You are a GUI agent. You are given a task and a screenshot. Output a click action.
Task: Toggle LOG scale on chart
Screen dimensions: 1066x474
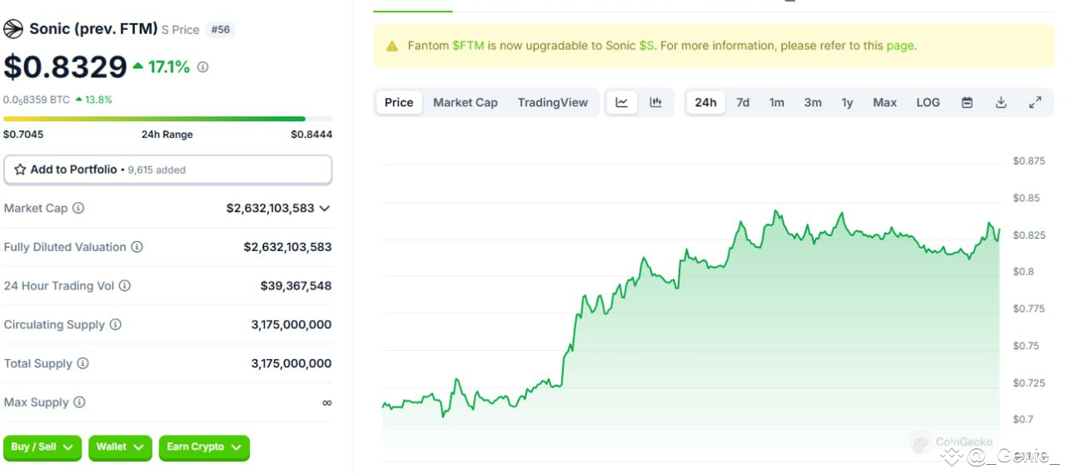pyautogui.click(x=928, y=102)
